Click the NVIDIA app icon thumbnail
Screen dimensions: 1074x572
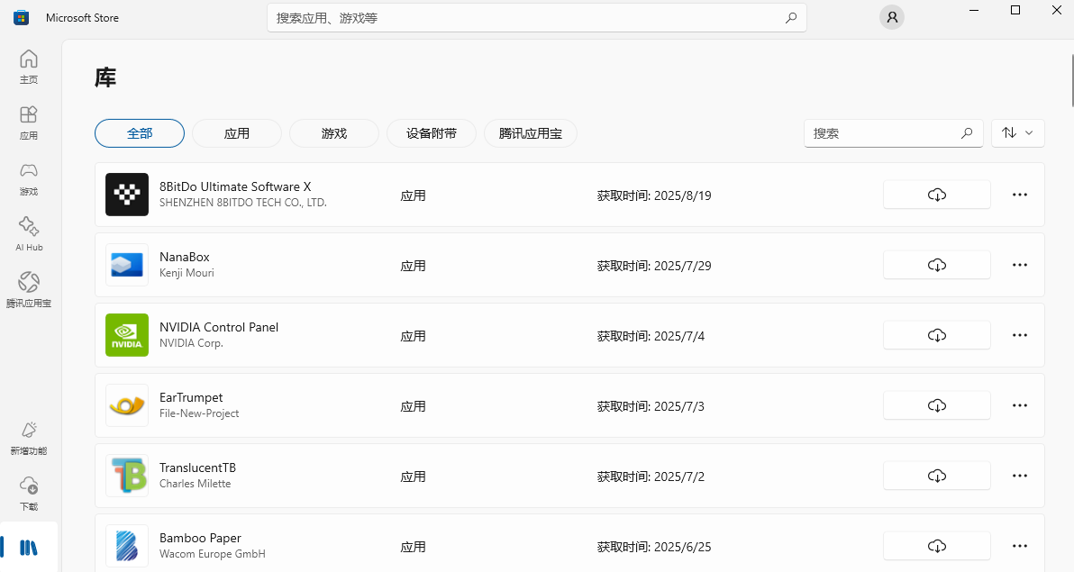pos(127,335)
